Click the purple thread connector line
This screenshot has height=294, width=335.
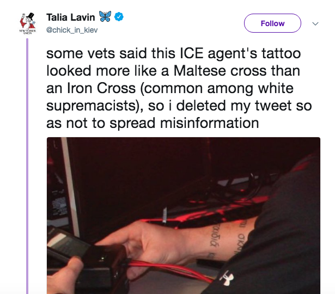click(x=27, y=166)
